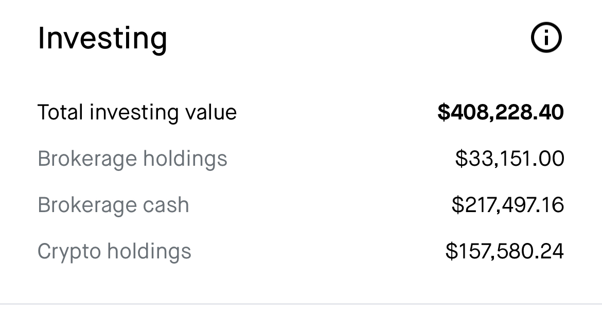Select the Total investing value label
The width and height of the screenshot is (602, 331).
(x=137, y=112)
